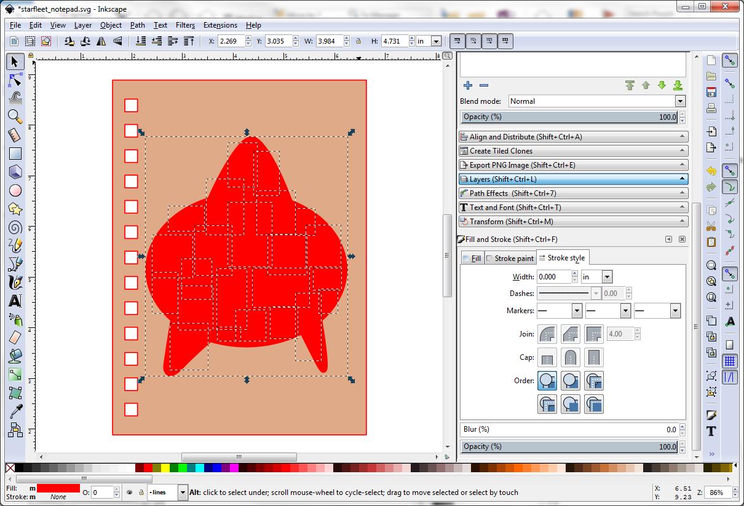Open the units dropdown showing in

(436, 41)
